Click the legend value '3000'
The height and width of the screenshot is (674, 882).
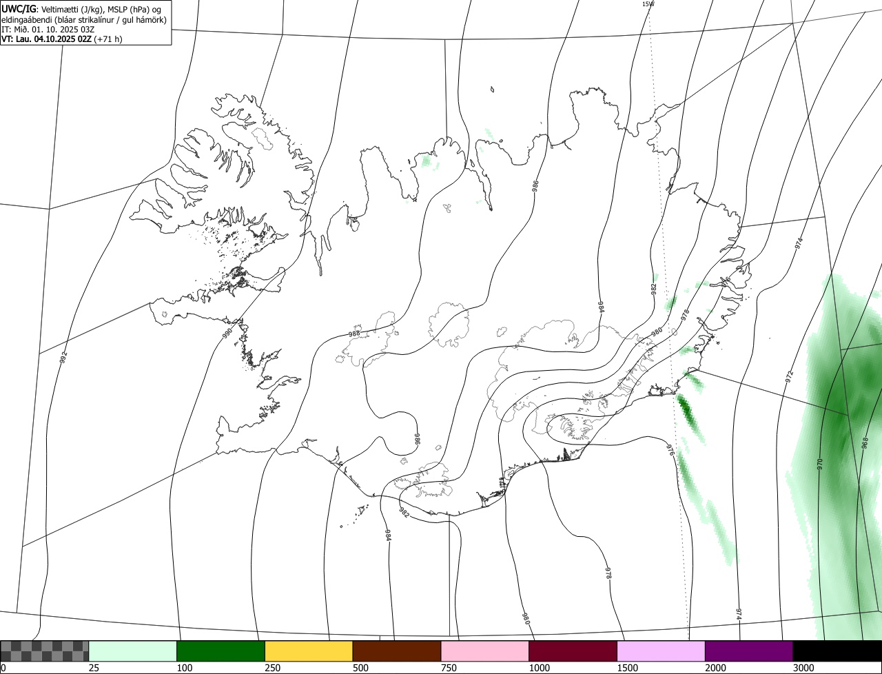pyautogui.click(x=803, y=668)
